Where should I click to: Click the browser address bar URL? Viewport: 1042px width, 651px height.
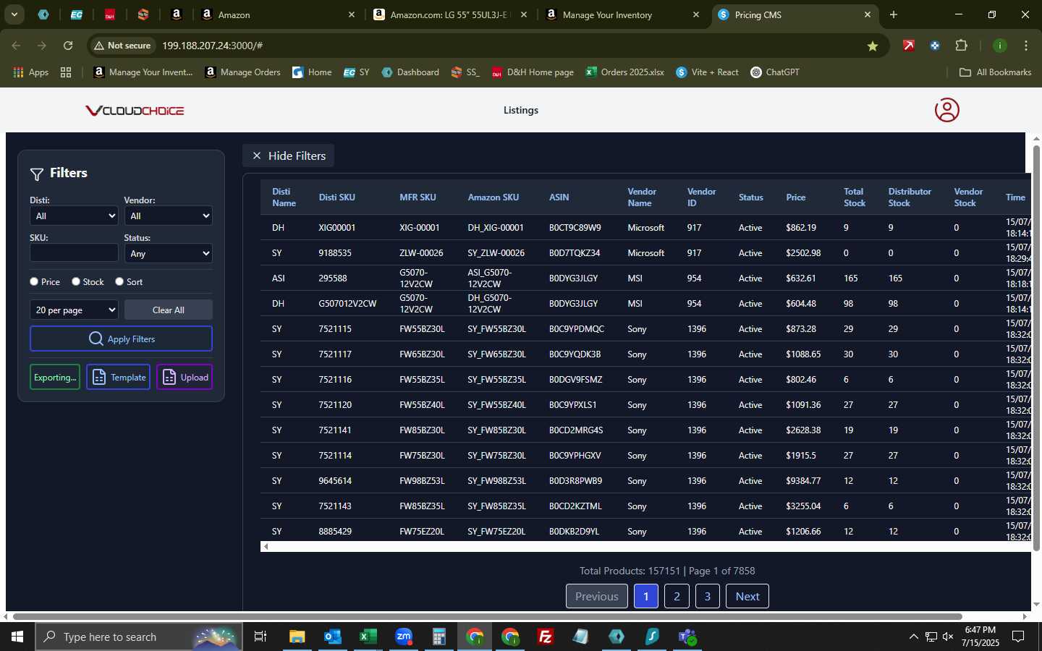pos(212,46)
